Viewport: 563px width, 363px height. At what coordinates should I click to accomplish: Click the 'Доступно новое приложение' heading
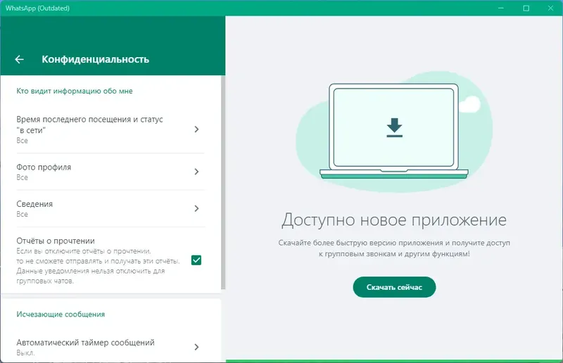tap(394, 219)
